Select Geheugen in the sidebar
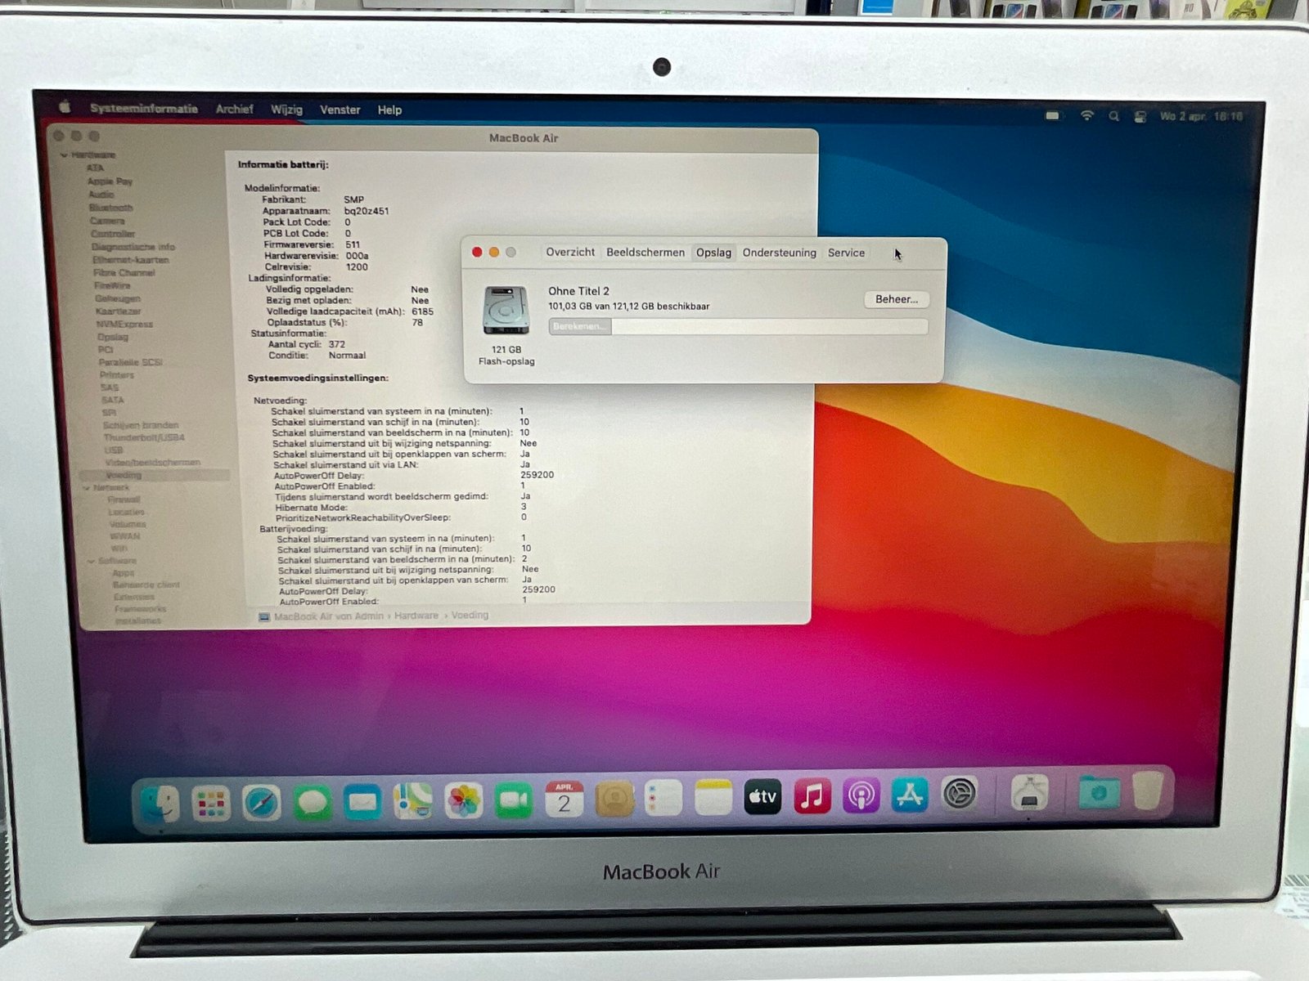The width and height of the screenshot is (1309, 981). point(118,298)
